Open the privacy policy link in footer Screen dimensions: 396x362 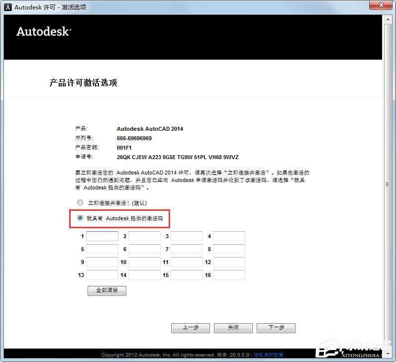[269, 355]
